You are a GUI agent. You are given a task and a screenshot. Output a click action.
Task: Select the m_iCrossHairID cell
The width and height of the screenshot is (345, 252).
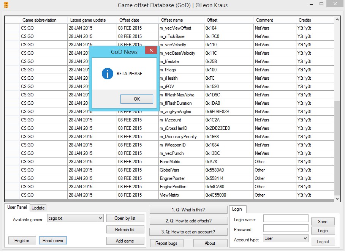pyautogui.click(x=181, y=128)
